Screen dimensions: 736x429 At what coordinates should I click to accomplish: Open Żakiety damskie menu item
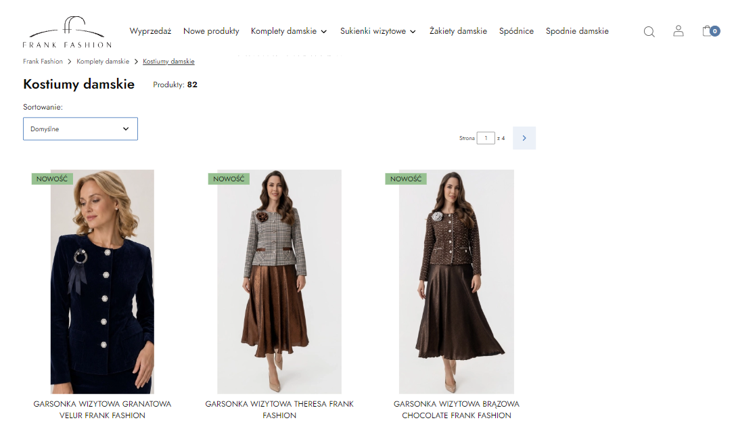[x=458, y=31]
